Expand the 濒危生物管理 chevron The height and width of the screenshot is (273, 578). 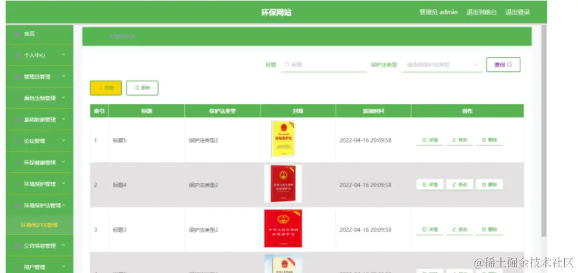point(63,98)
